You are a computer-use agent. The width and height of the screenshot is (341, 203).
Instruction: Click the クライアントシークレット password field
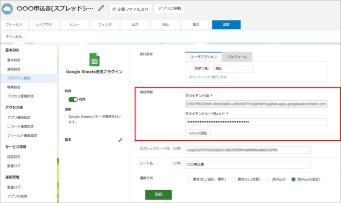[x=256, y=122]
